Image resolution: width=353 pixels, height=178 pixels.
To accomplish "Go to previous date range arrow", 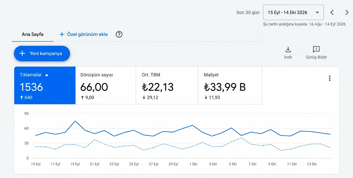I will point(332,12).
